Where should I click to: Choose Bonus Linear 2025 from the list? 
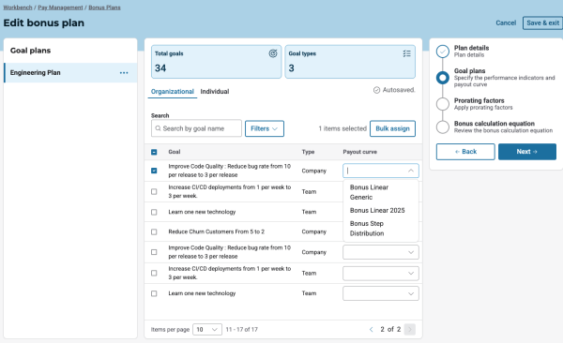[x=377, y=210]
